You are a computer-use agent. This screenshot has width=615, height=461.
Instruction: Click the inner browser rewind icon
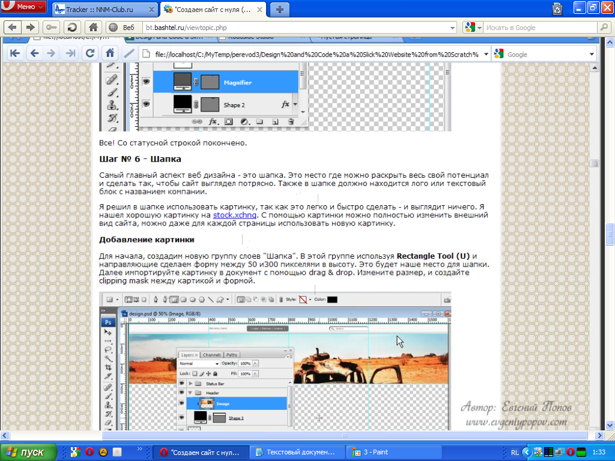[15, 53]
